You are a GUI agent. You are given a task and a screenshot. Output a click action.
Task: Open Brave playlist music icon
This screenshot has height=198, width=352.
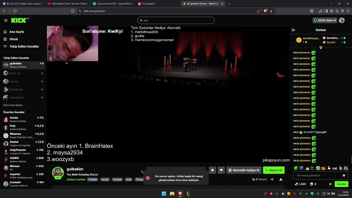point(320,11)
